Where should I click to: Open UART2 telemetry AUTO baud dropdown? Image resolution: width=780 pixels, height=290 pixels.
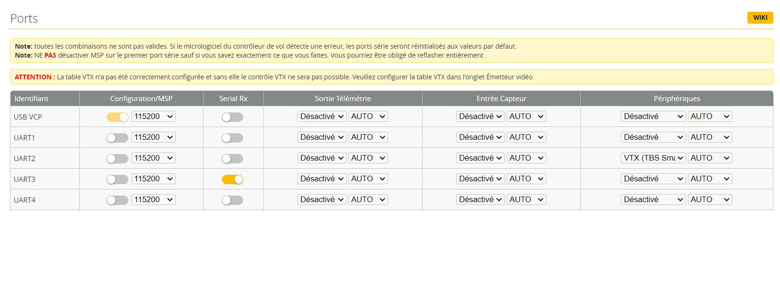click(x=368, y=158)
